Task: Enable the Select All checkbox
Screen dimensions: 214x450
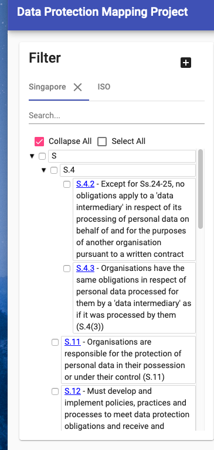Action: click(102, 142)
